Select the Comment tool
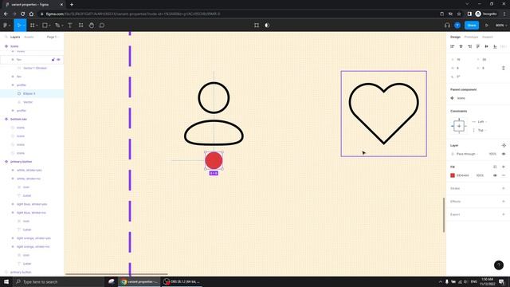The height and width of the screenshot is (287, 510). 102,26
